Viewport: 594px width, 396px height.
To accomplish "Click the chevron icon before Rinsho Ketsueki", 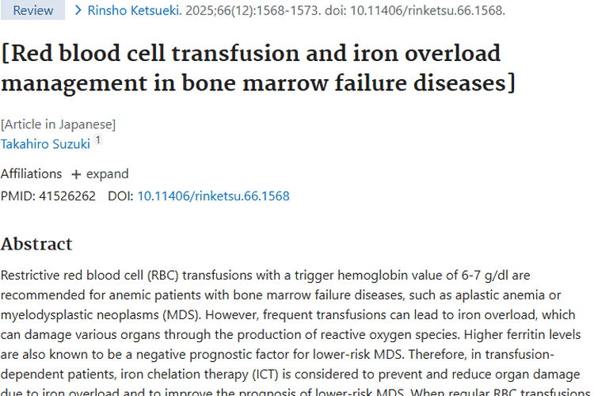I will coord(78,10).
